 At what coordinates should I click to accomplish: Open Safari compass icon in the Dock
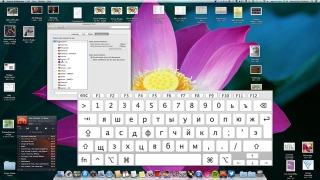coord(109,174)
